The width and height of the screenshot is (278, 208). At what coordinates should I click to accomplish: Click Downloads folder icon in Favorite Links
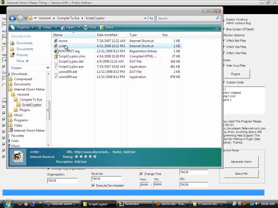pos(12,43)
